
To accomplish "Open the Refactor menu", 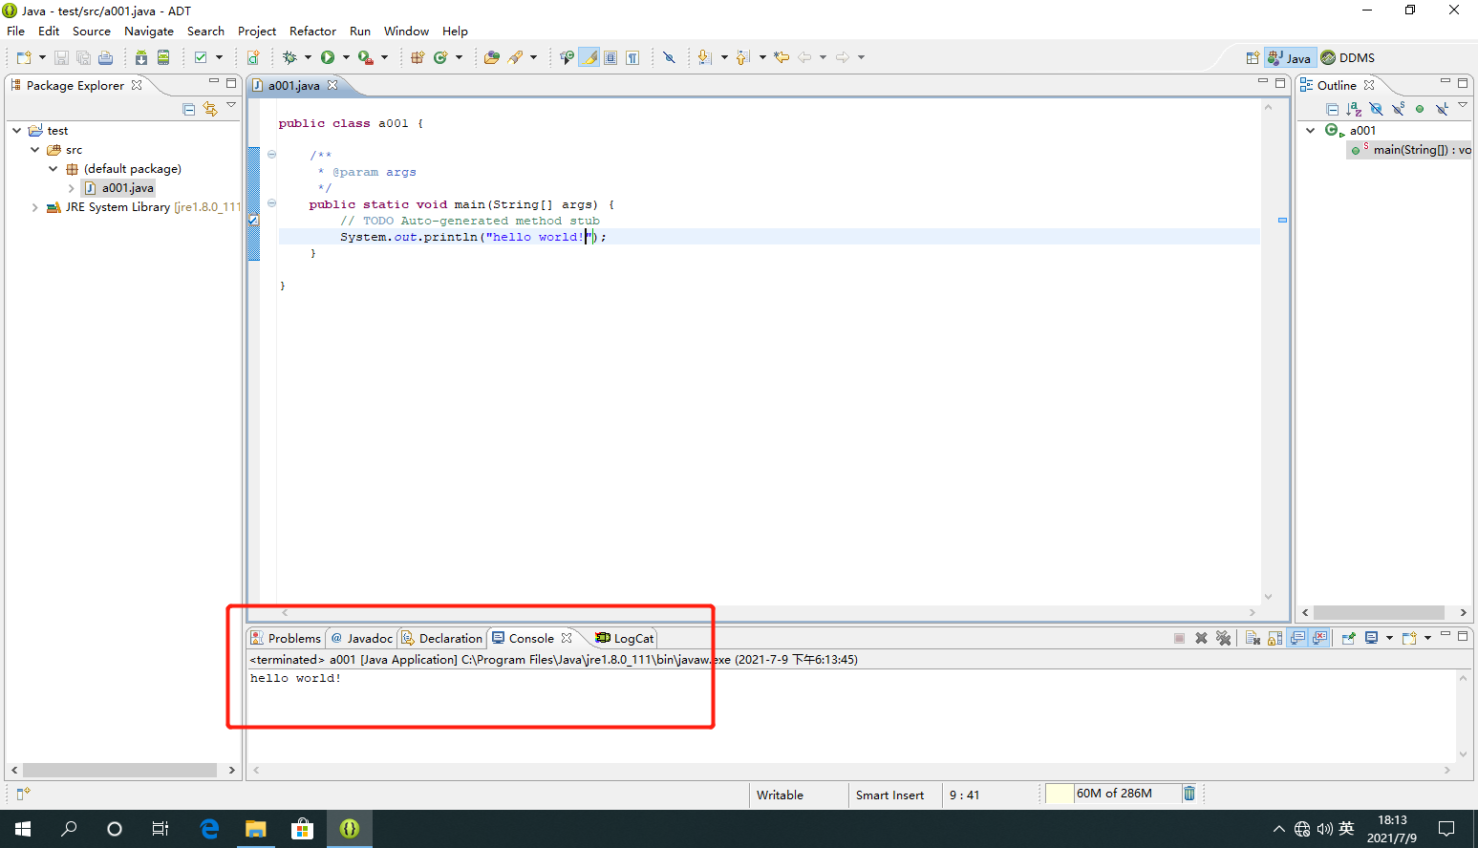I will click(x=312, y=32).
